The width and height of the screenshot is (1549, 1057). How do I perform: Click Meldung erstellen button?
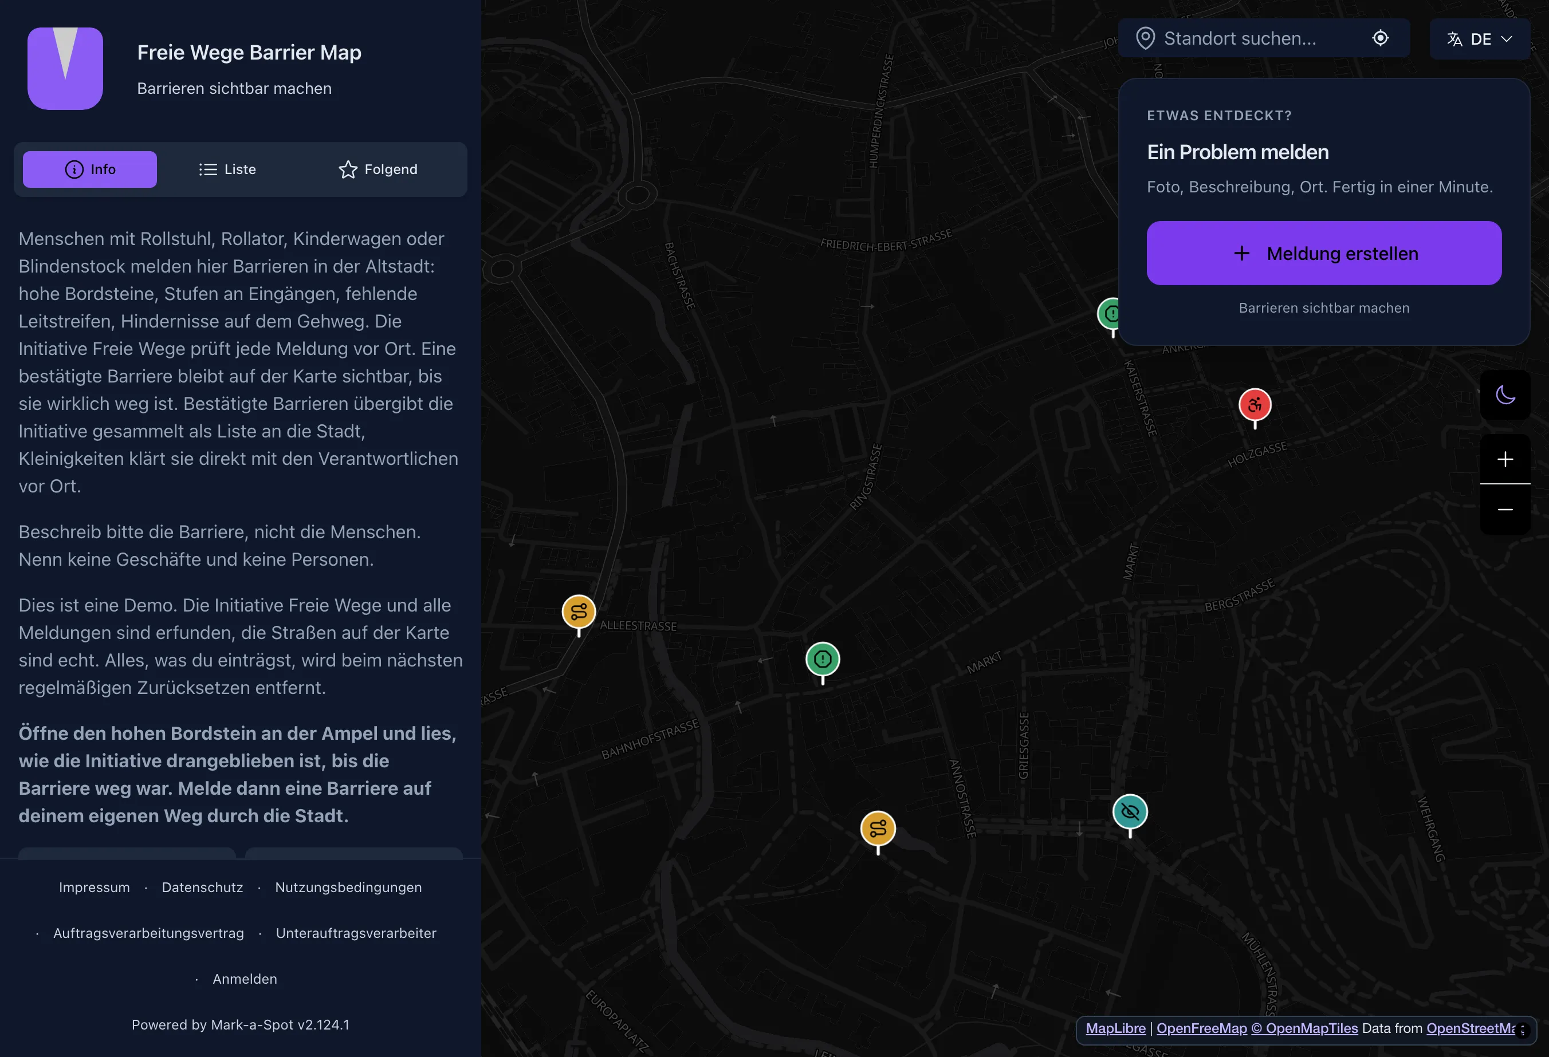click(1324, 253)
